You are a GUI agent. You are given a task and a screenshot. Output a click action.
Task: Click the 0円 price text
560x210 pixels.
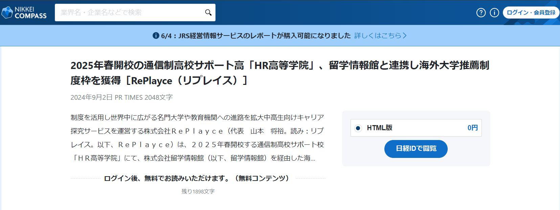tap(473, 128)
